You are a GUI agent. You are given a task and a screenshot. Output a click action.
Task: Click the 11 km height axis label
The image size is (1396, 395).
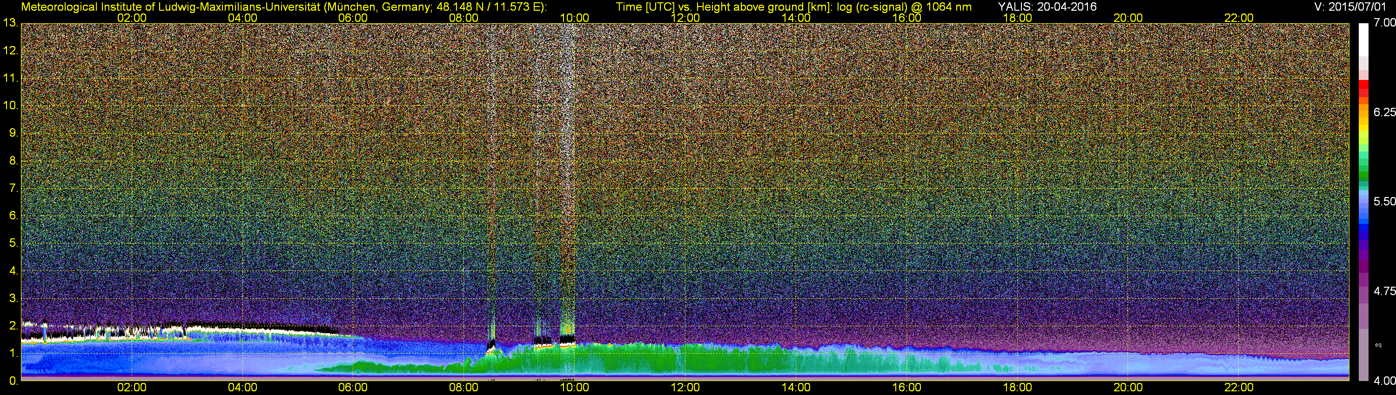coord(10,79)
